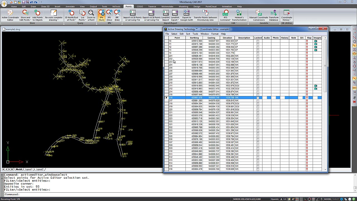357x201 pixels.
Task: Choose ID North/East of Point tool
Action: (72, 15)
